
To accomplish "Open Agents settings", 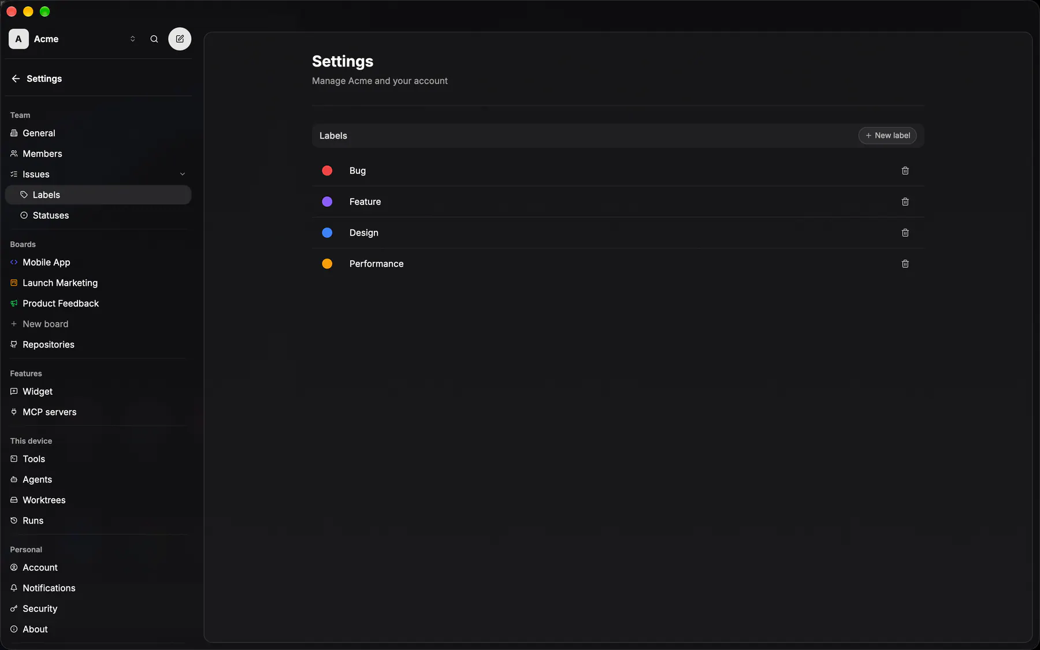I will [98, 480].
